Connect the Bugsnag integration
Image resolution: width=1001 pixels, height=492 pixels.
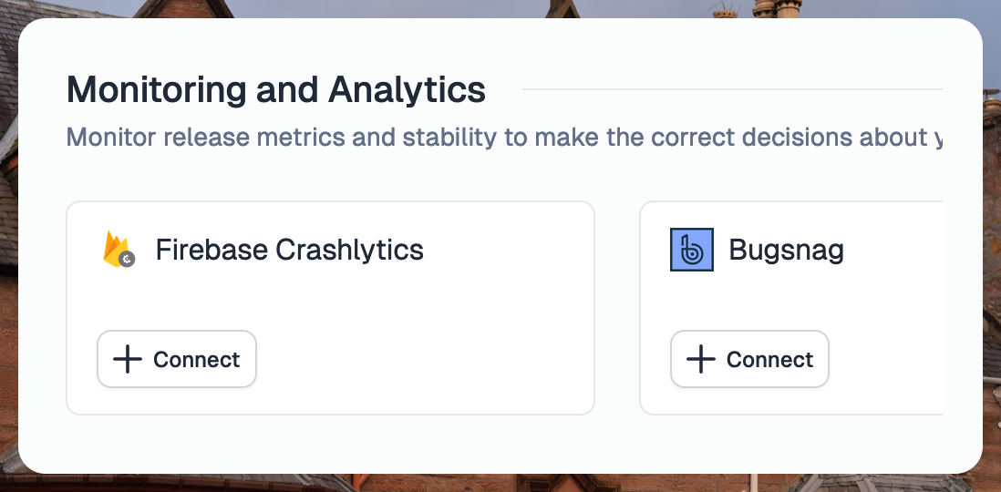point(749,359)
